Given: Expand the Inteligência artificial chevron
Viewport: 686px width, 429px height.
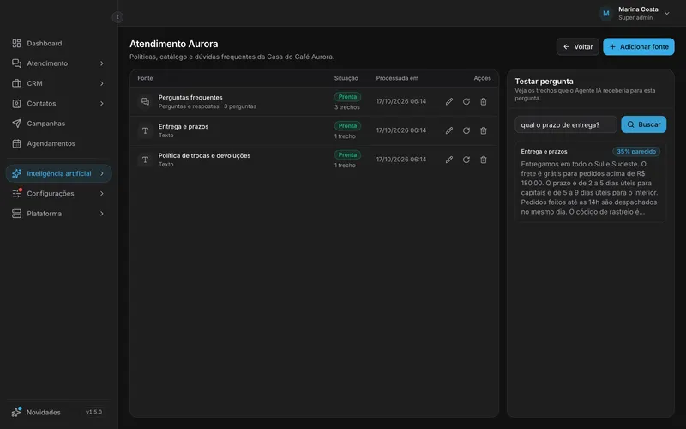Looking at the screenshot, I should point(101,173).
